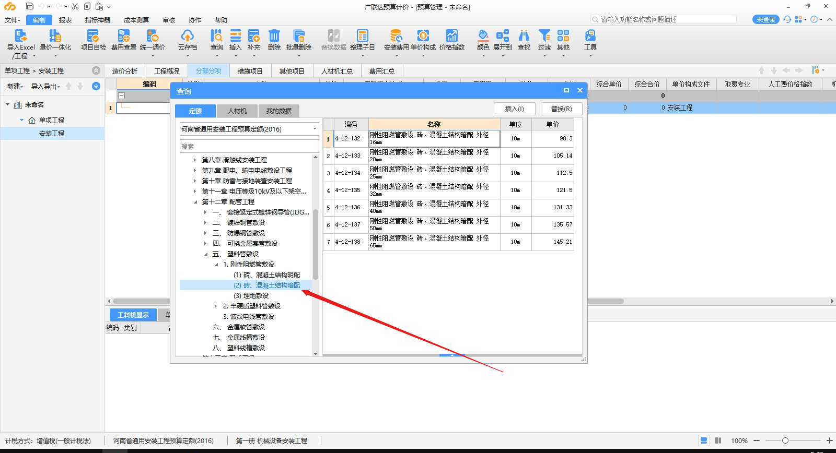Expand 二、镀锌钢管敷设 node
This screenshot has height=453, width=836.
pos(205,223)
